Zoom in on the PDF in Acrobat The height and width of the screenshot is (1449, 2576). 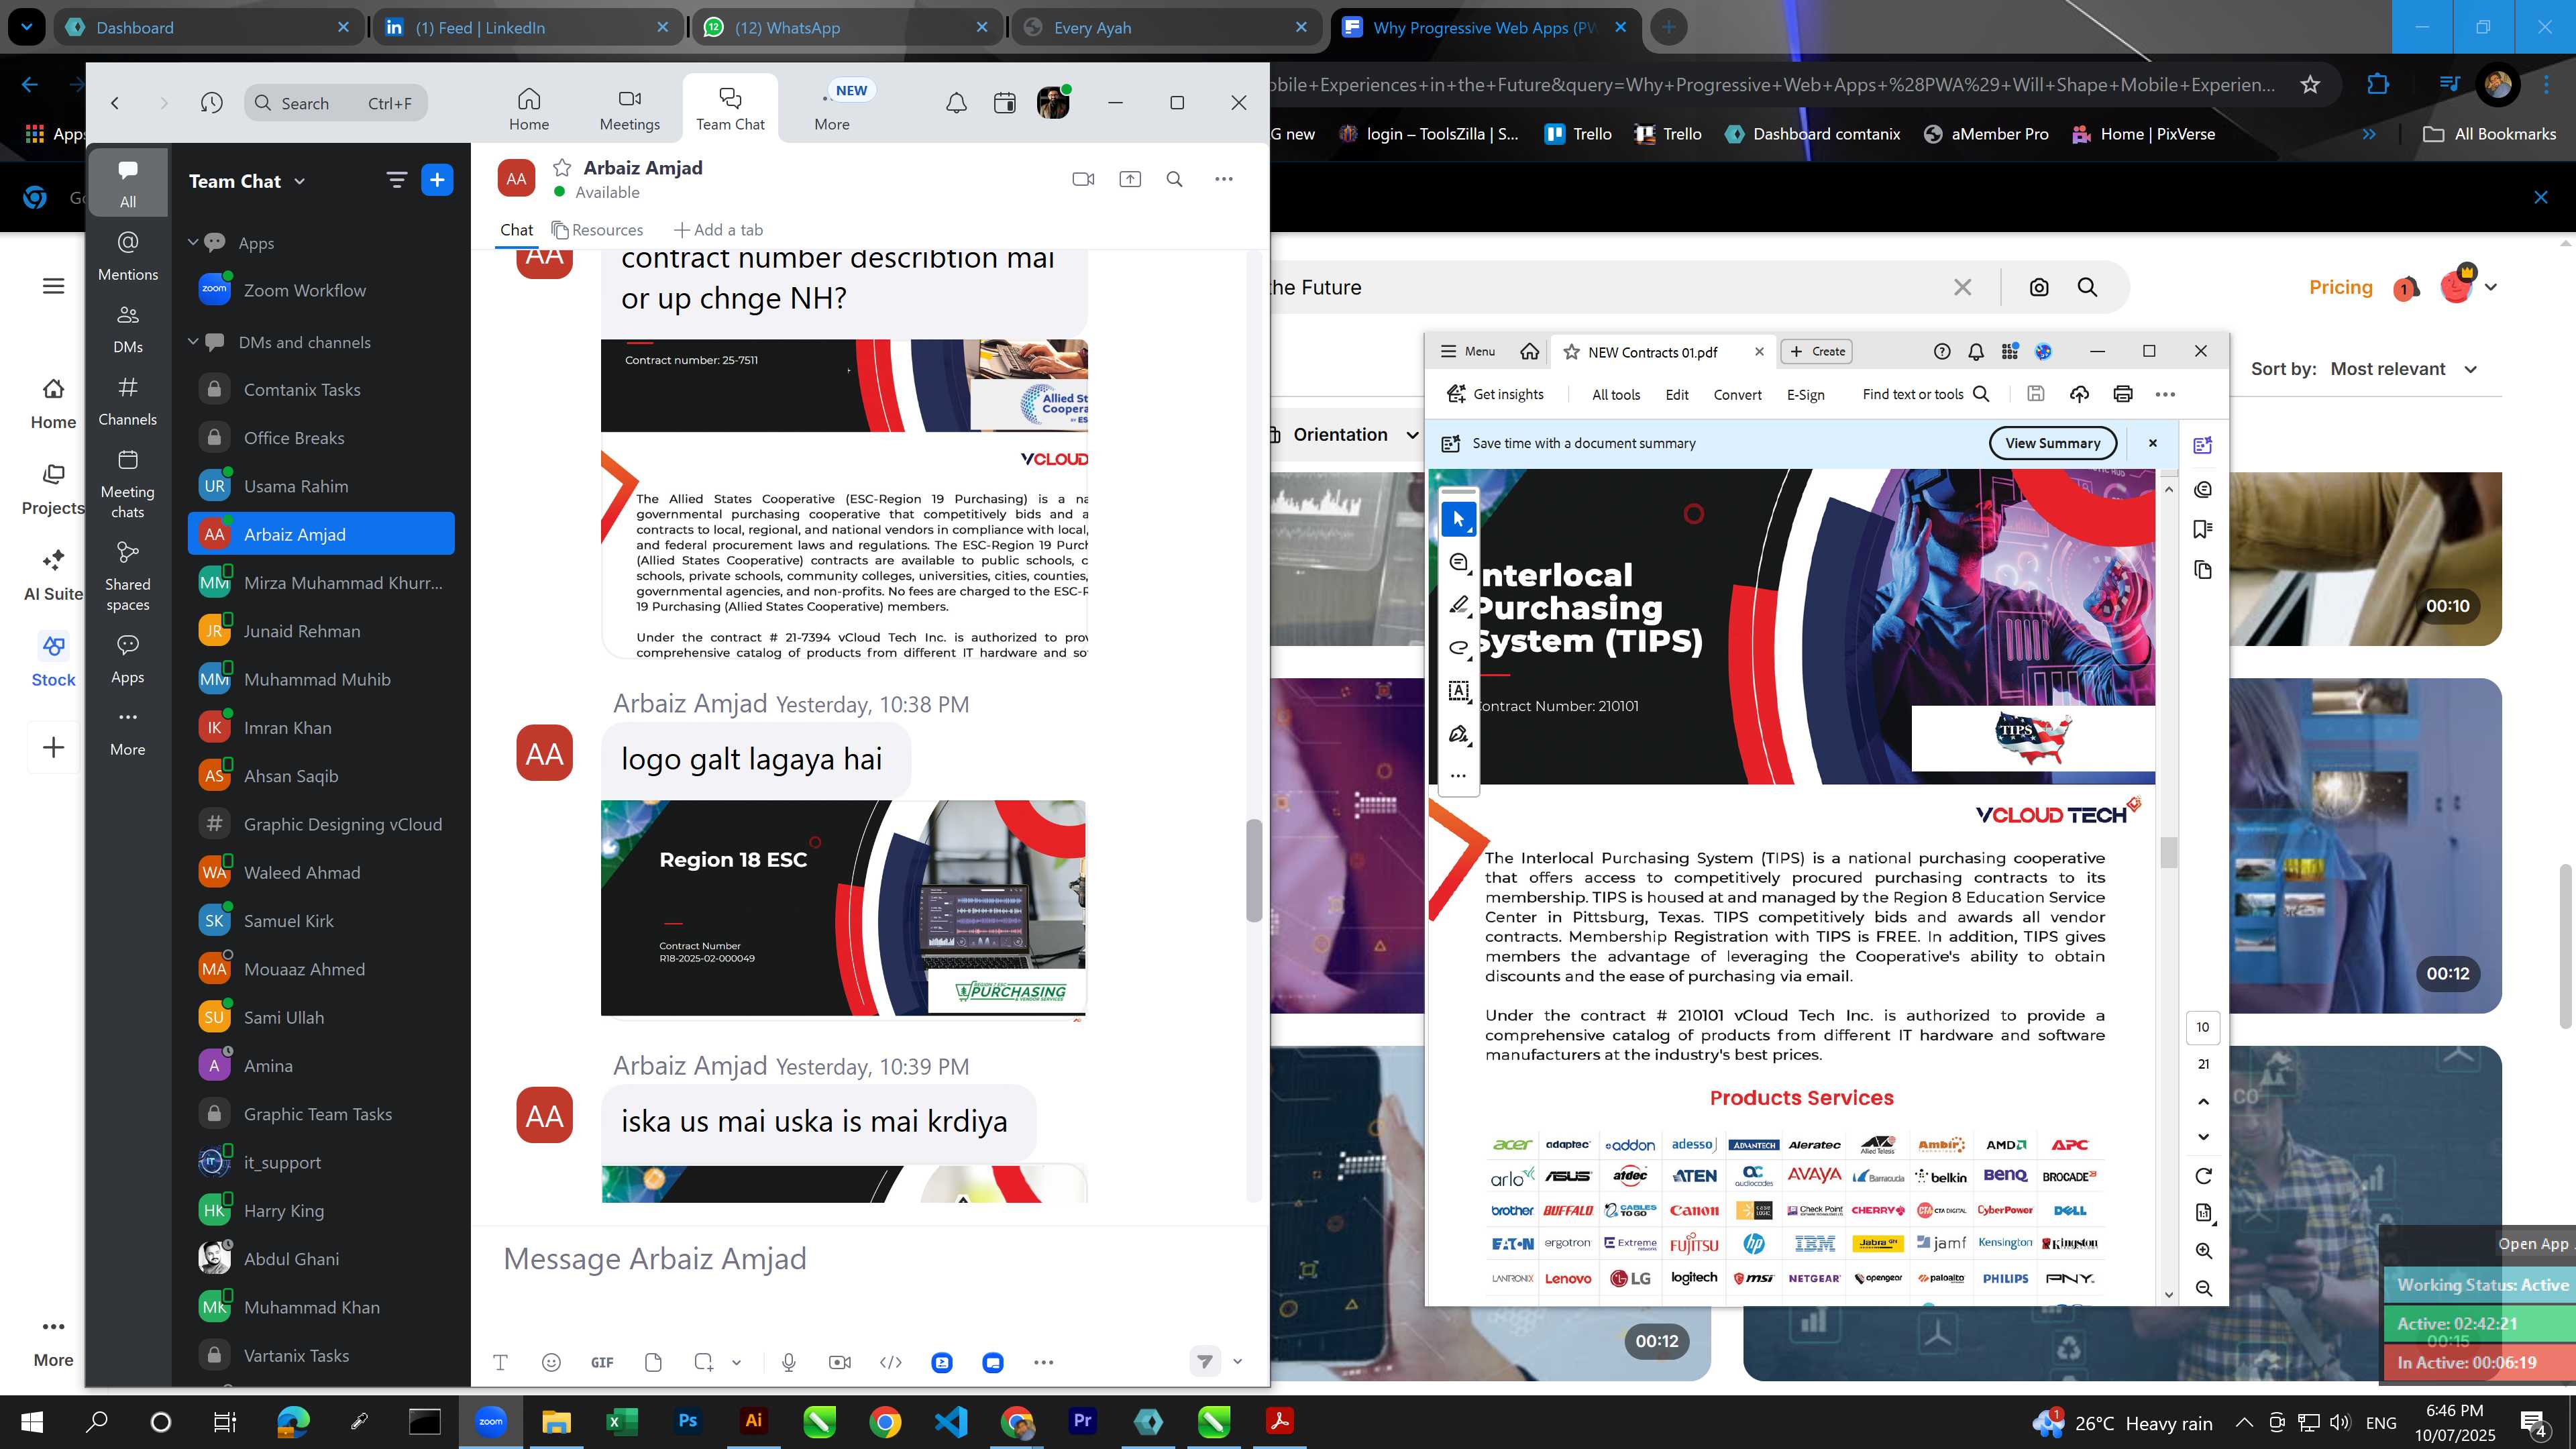pyautogui.click(x=2203, y=1251)
